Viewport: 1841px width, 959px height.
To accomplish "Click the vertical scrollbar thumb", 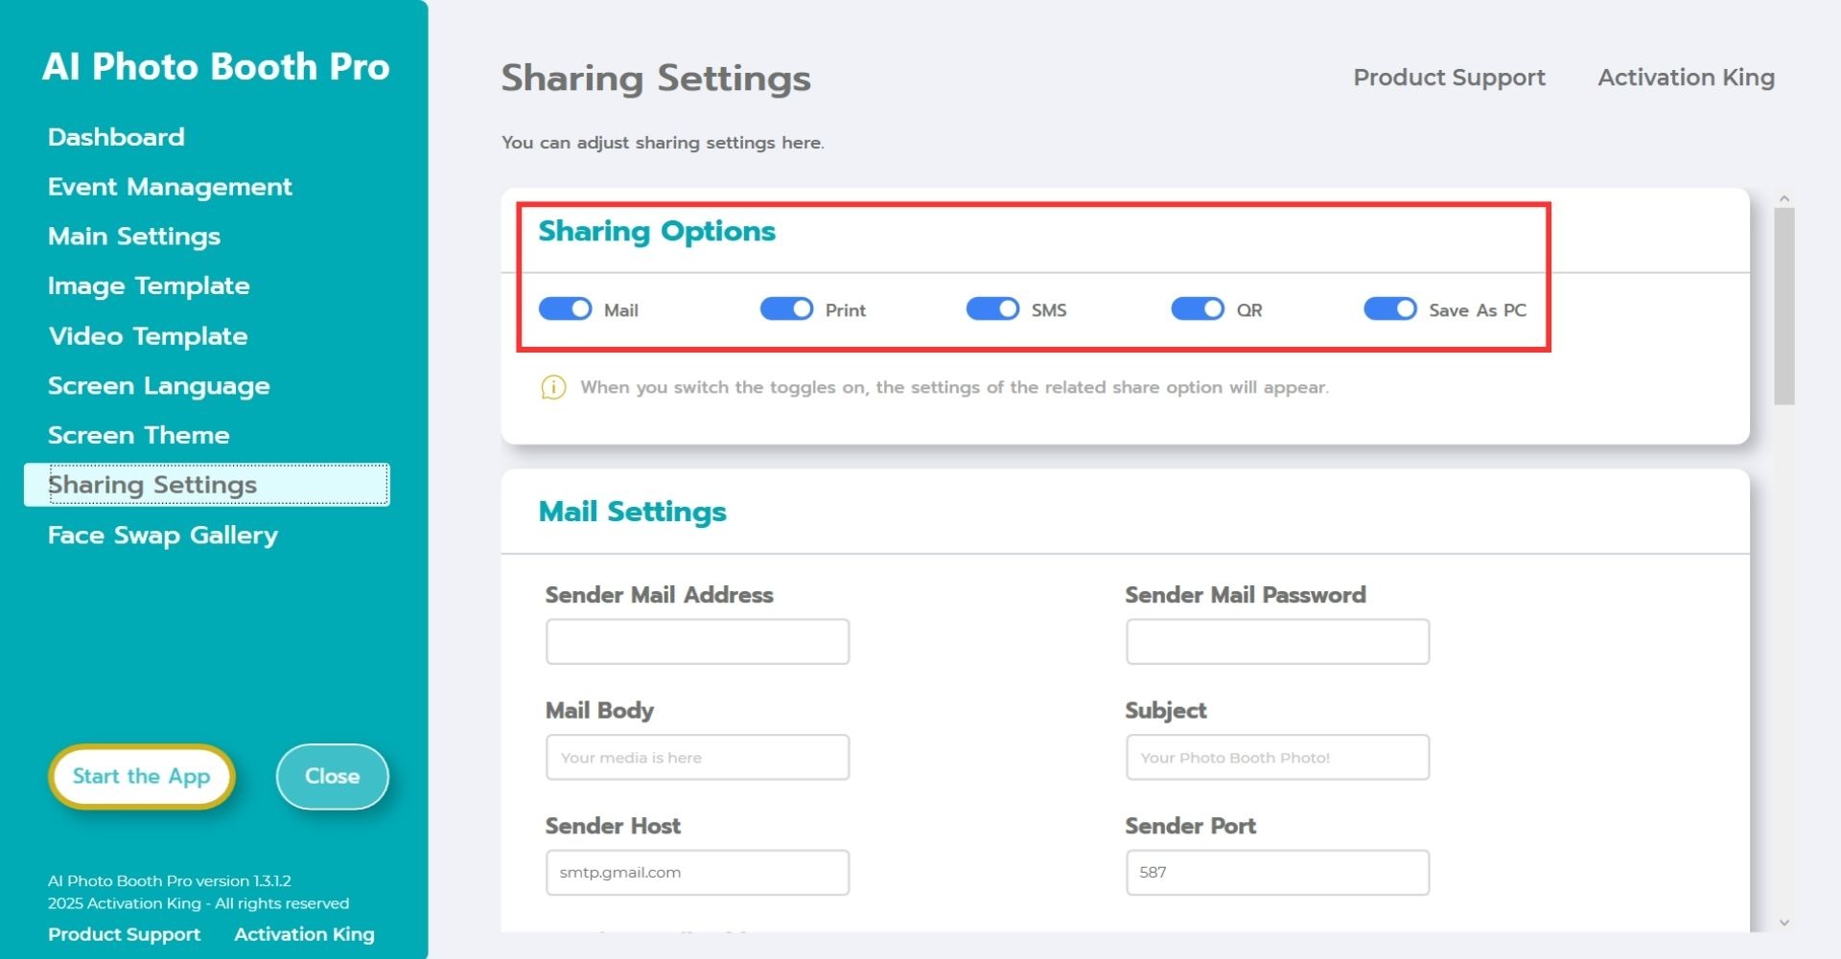I will pos(1783,307).
